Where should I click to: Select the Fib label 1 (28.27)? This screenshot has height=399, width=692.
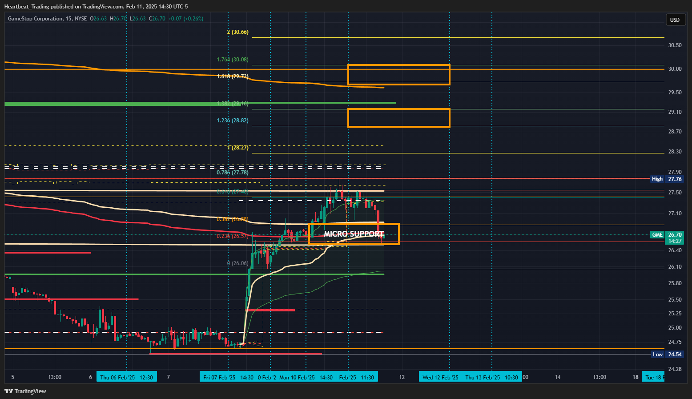238,148
